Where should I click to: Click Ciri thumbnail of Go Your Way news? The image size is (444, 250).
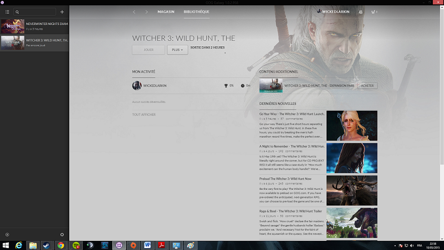352,126
